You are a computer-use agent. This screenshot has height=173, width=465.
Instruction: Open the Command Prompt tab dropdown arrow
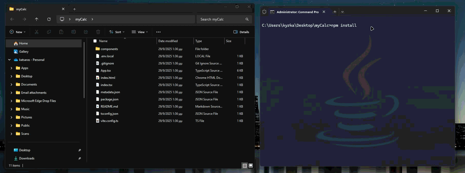(x=342, y=12)
